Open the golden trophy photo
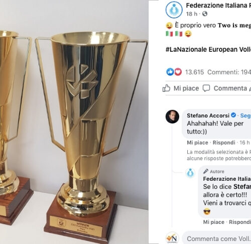This screenshot has height=244, width=251. tap(74, 122)
